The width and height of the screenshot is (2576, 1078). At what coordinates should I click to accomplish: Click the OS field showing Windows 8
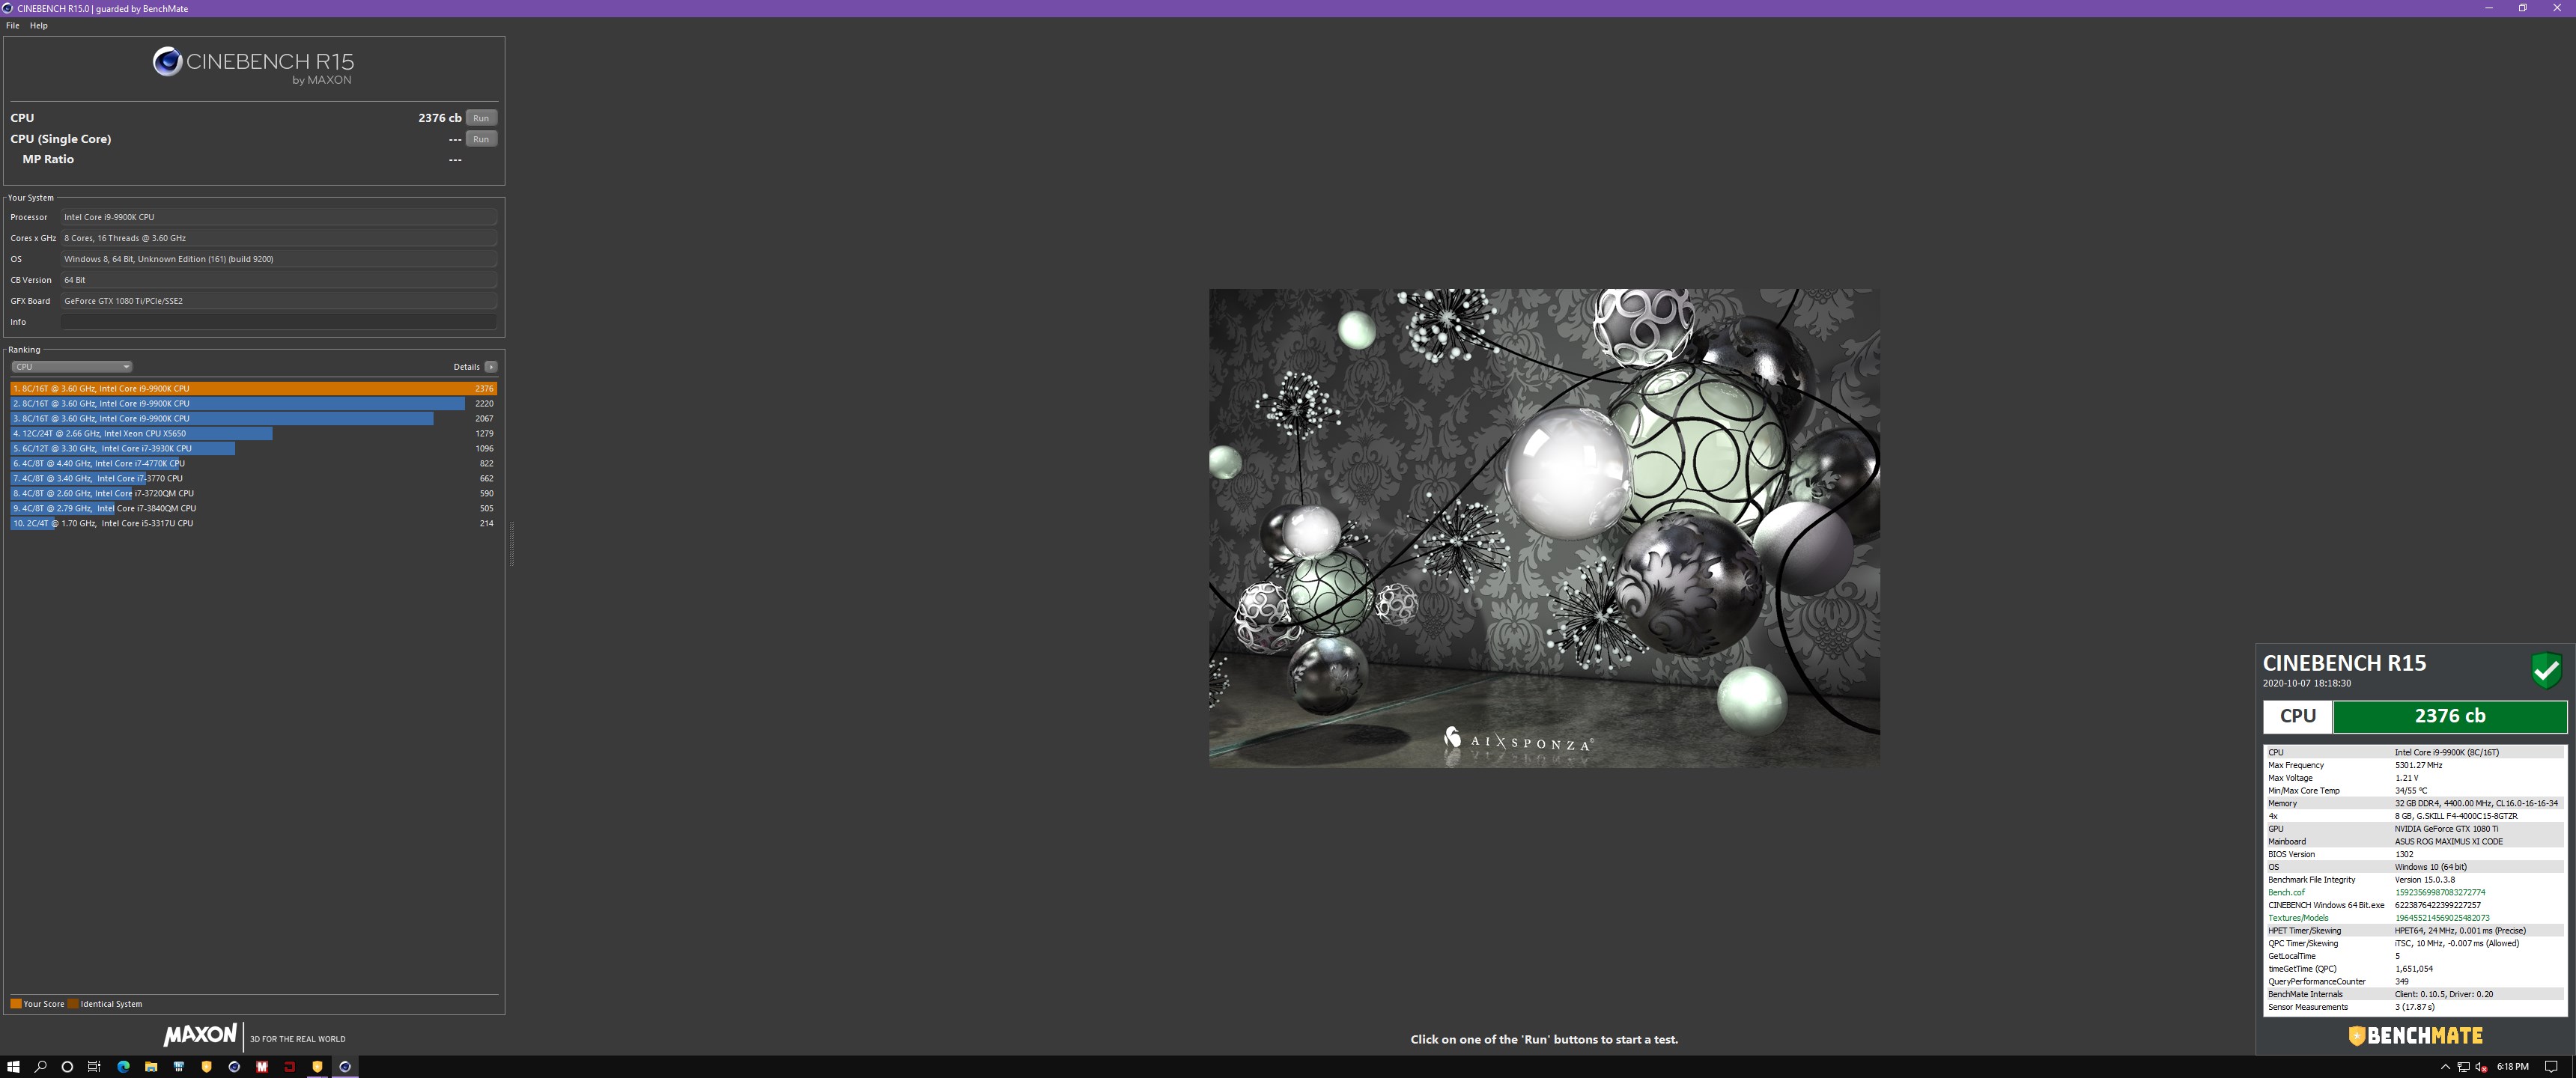click(x=279, y=259)
